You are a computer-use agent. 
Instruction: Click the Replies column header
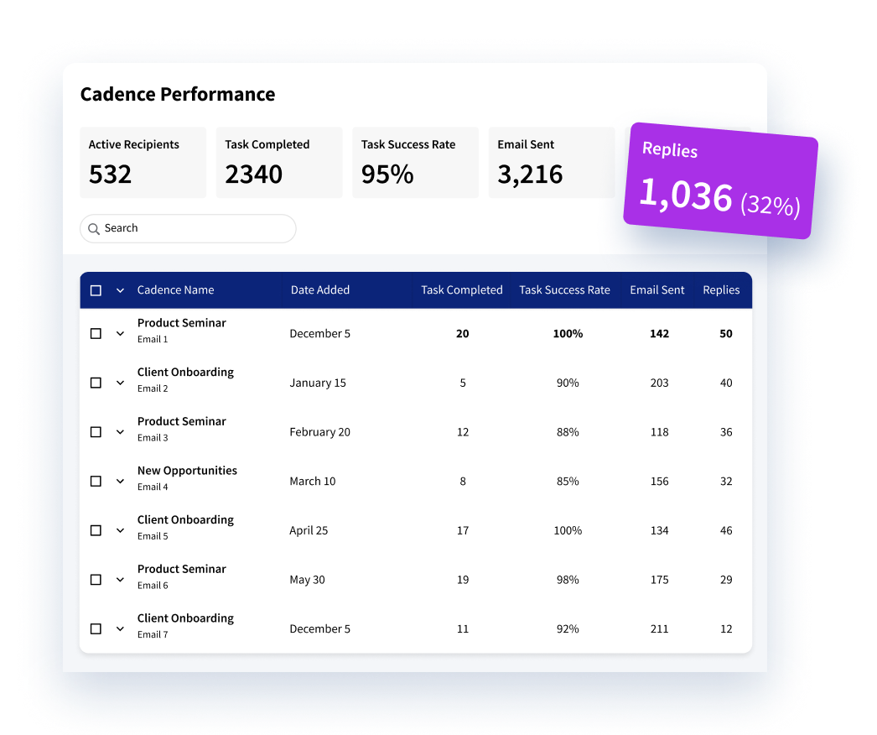(x=721, y=290)
